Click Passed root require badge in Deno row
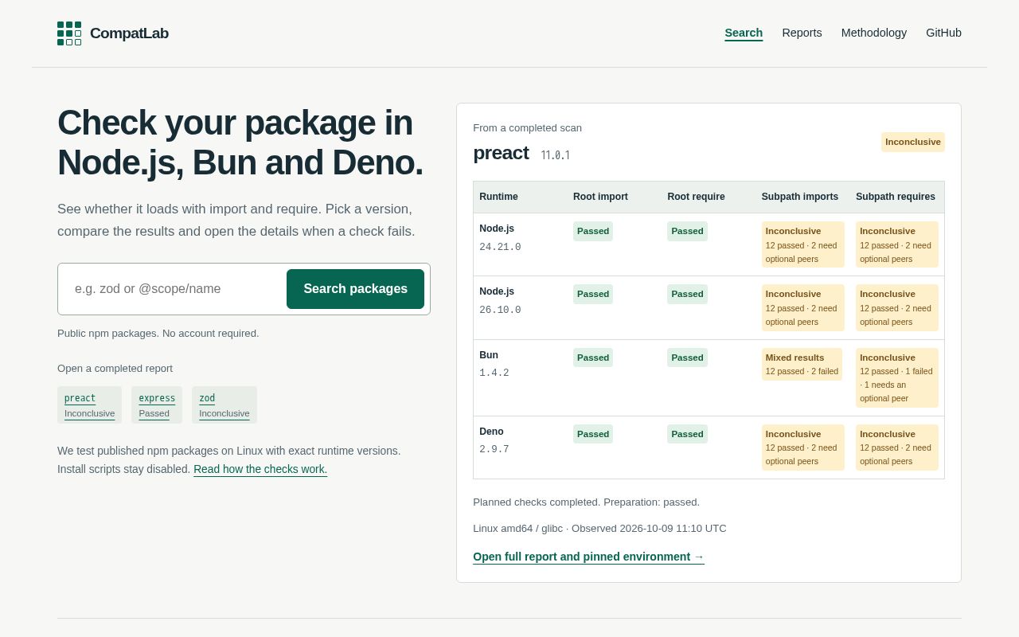 687,434
